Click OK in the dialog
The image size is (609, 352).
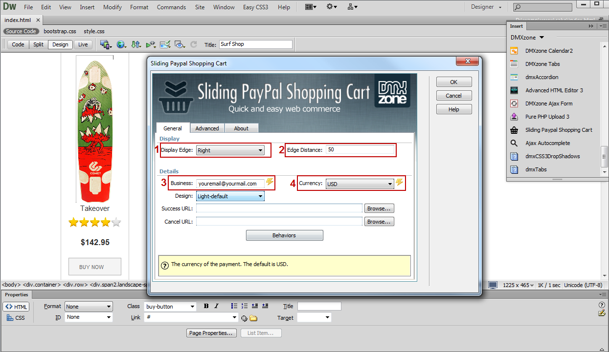tap(454, 82)
